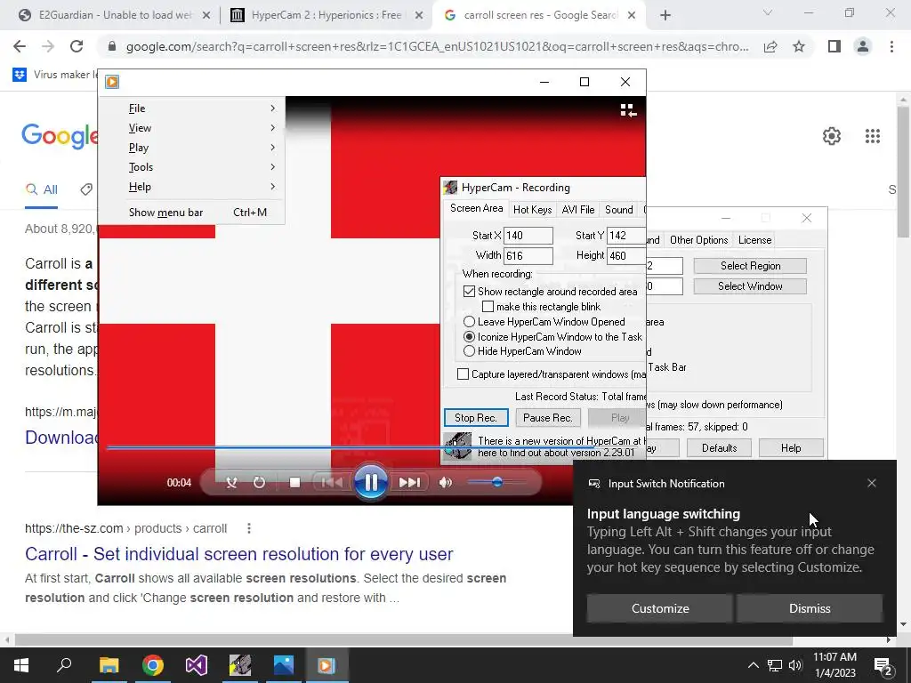The width and height of the screenshot is (911, 683).
Task: Open Other Options tab in back HyperCam window
Action: click(x=699, y=240)
